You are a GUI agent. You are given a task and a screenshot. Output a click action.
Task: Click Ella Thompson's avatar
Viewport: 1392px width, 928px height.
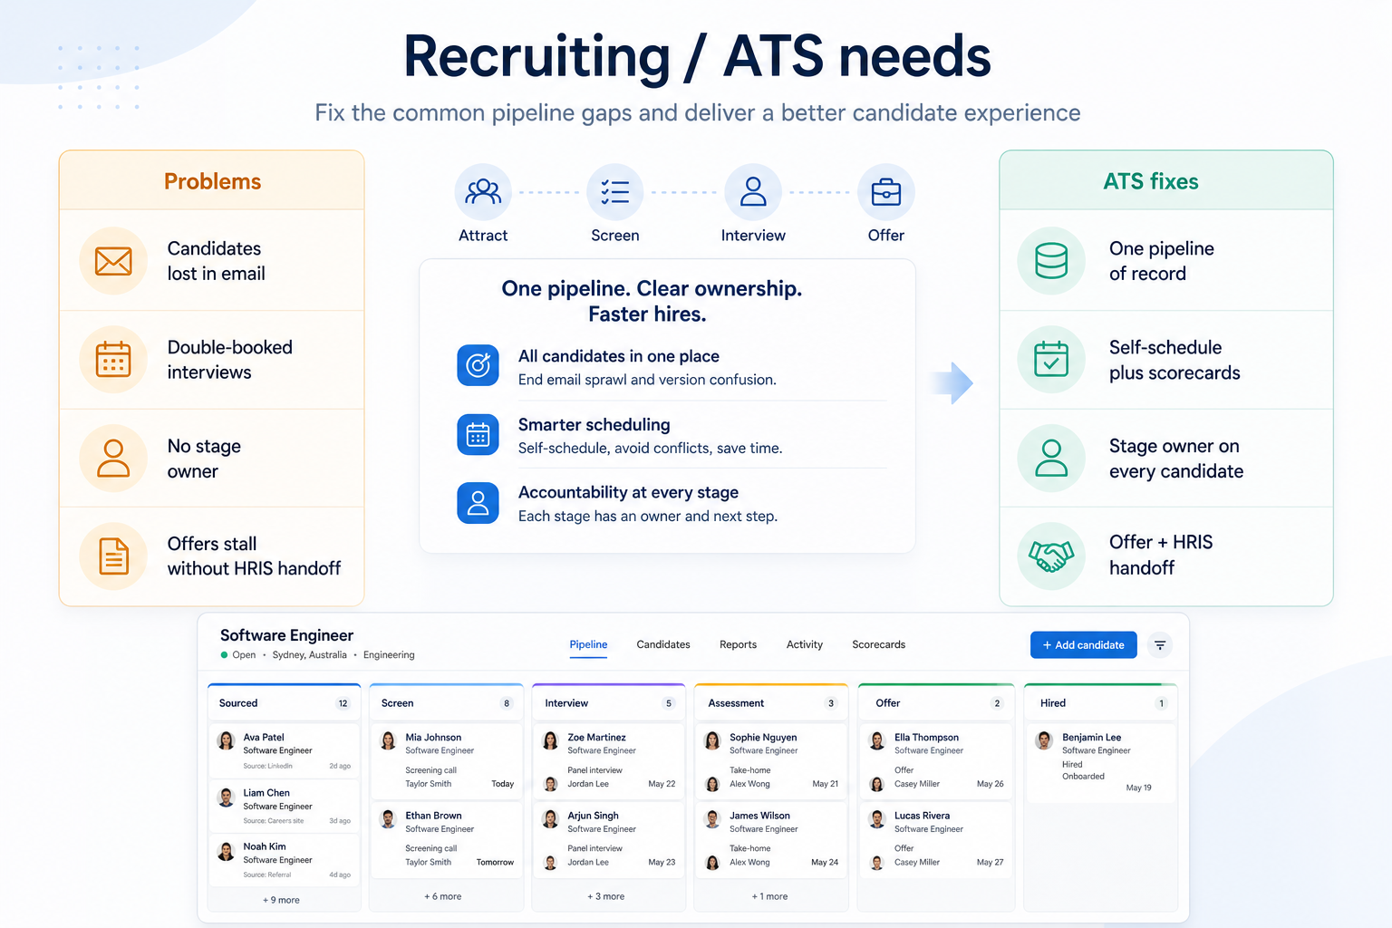pos(877,741)
